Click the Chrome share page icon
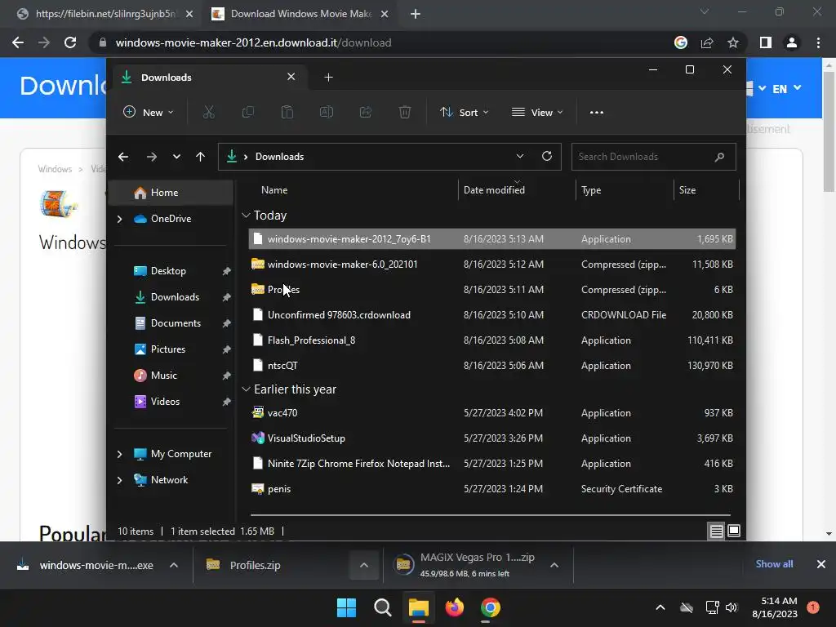 click(x=707, y=42)
